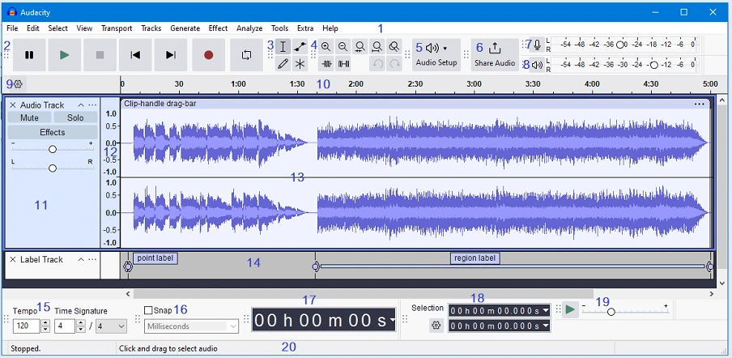This screenshot has height=358, width=732.
Task: Click the Redo arrow icon
Action: coord(394,64)
